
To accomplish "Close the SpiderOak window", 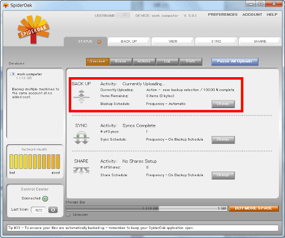I will [x=274, y=4].
